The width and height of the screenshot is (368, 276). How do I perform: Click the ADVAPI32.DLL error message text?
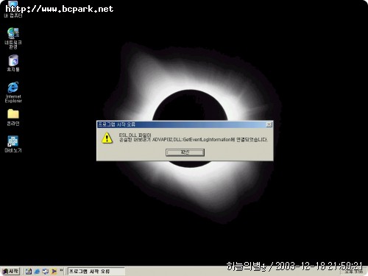coord(193,138)
